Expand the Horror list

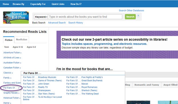pyautogui.click(x=7, y=103)
